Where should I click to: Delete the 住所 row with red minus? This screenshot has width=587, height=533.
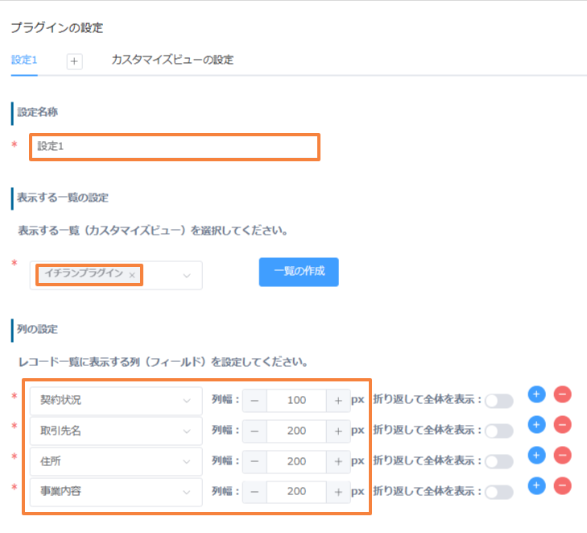point(562,456)
